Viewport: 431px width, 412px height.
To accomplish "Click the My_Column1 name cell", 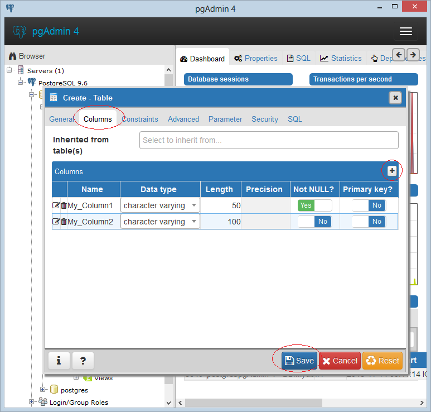I will pos(93,205).
